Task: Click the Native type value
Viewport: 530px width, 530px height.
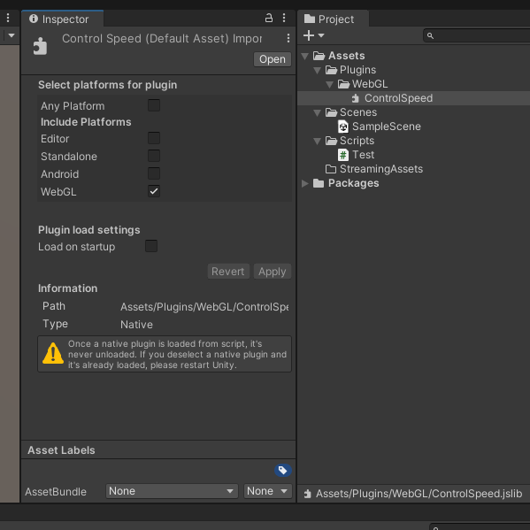Action: [x=136, y=325]
